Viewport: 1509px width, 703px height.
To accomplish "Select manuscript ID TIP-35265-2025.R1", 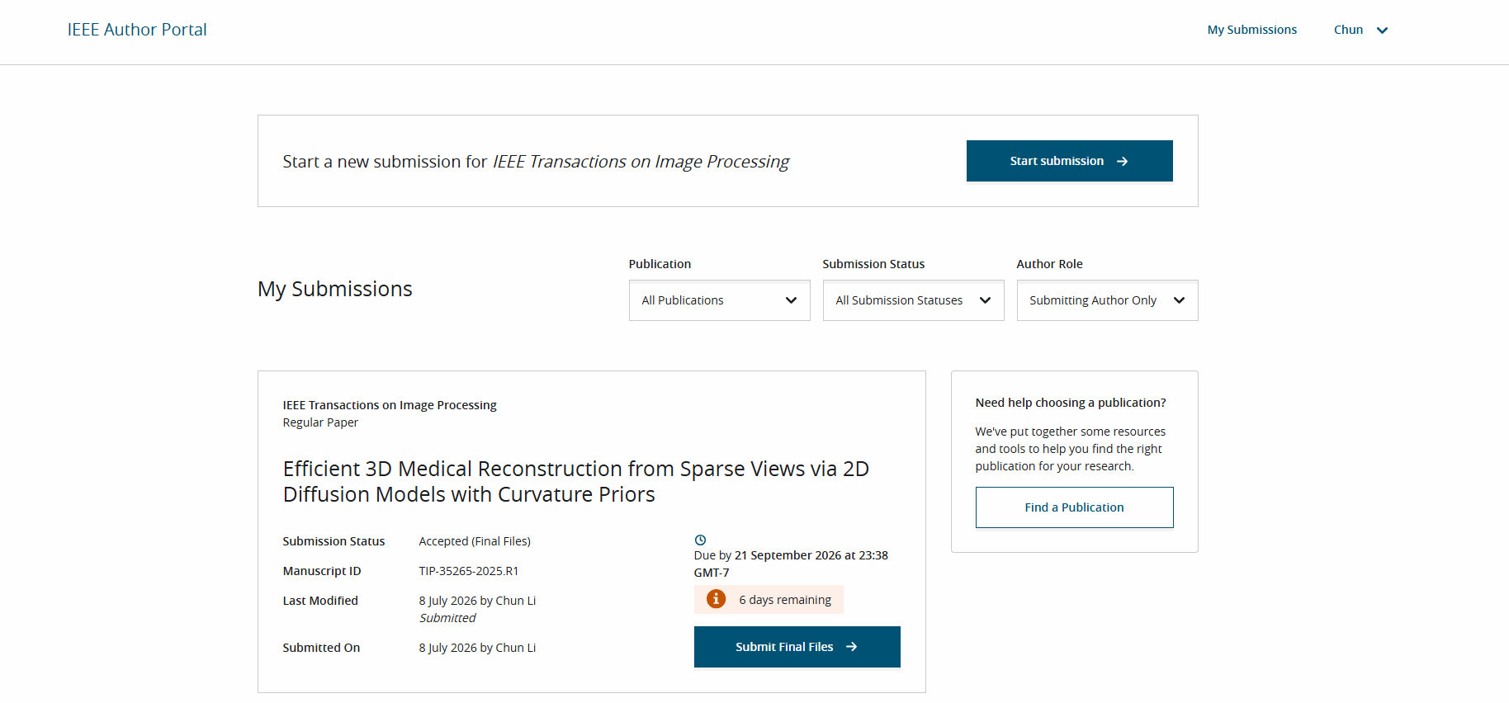I will pyautogui.click(x=469, y=571).
